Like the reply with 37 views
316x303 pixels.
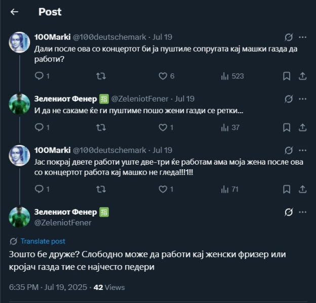pyautogui.click(x=163, y=128)
